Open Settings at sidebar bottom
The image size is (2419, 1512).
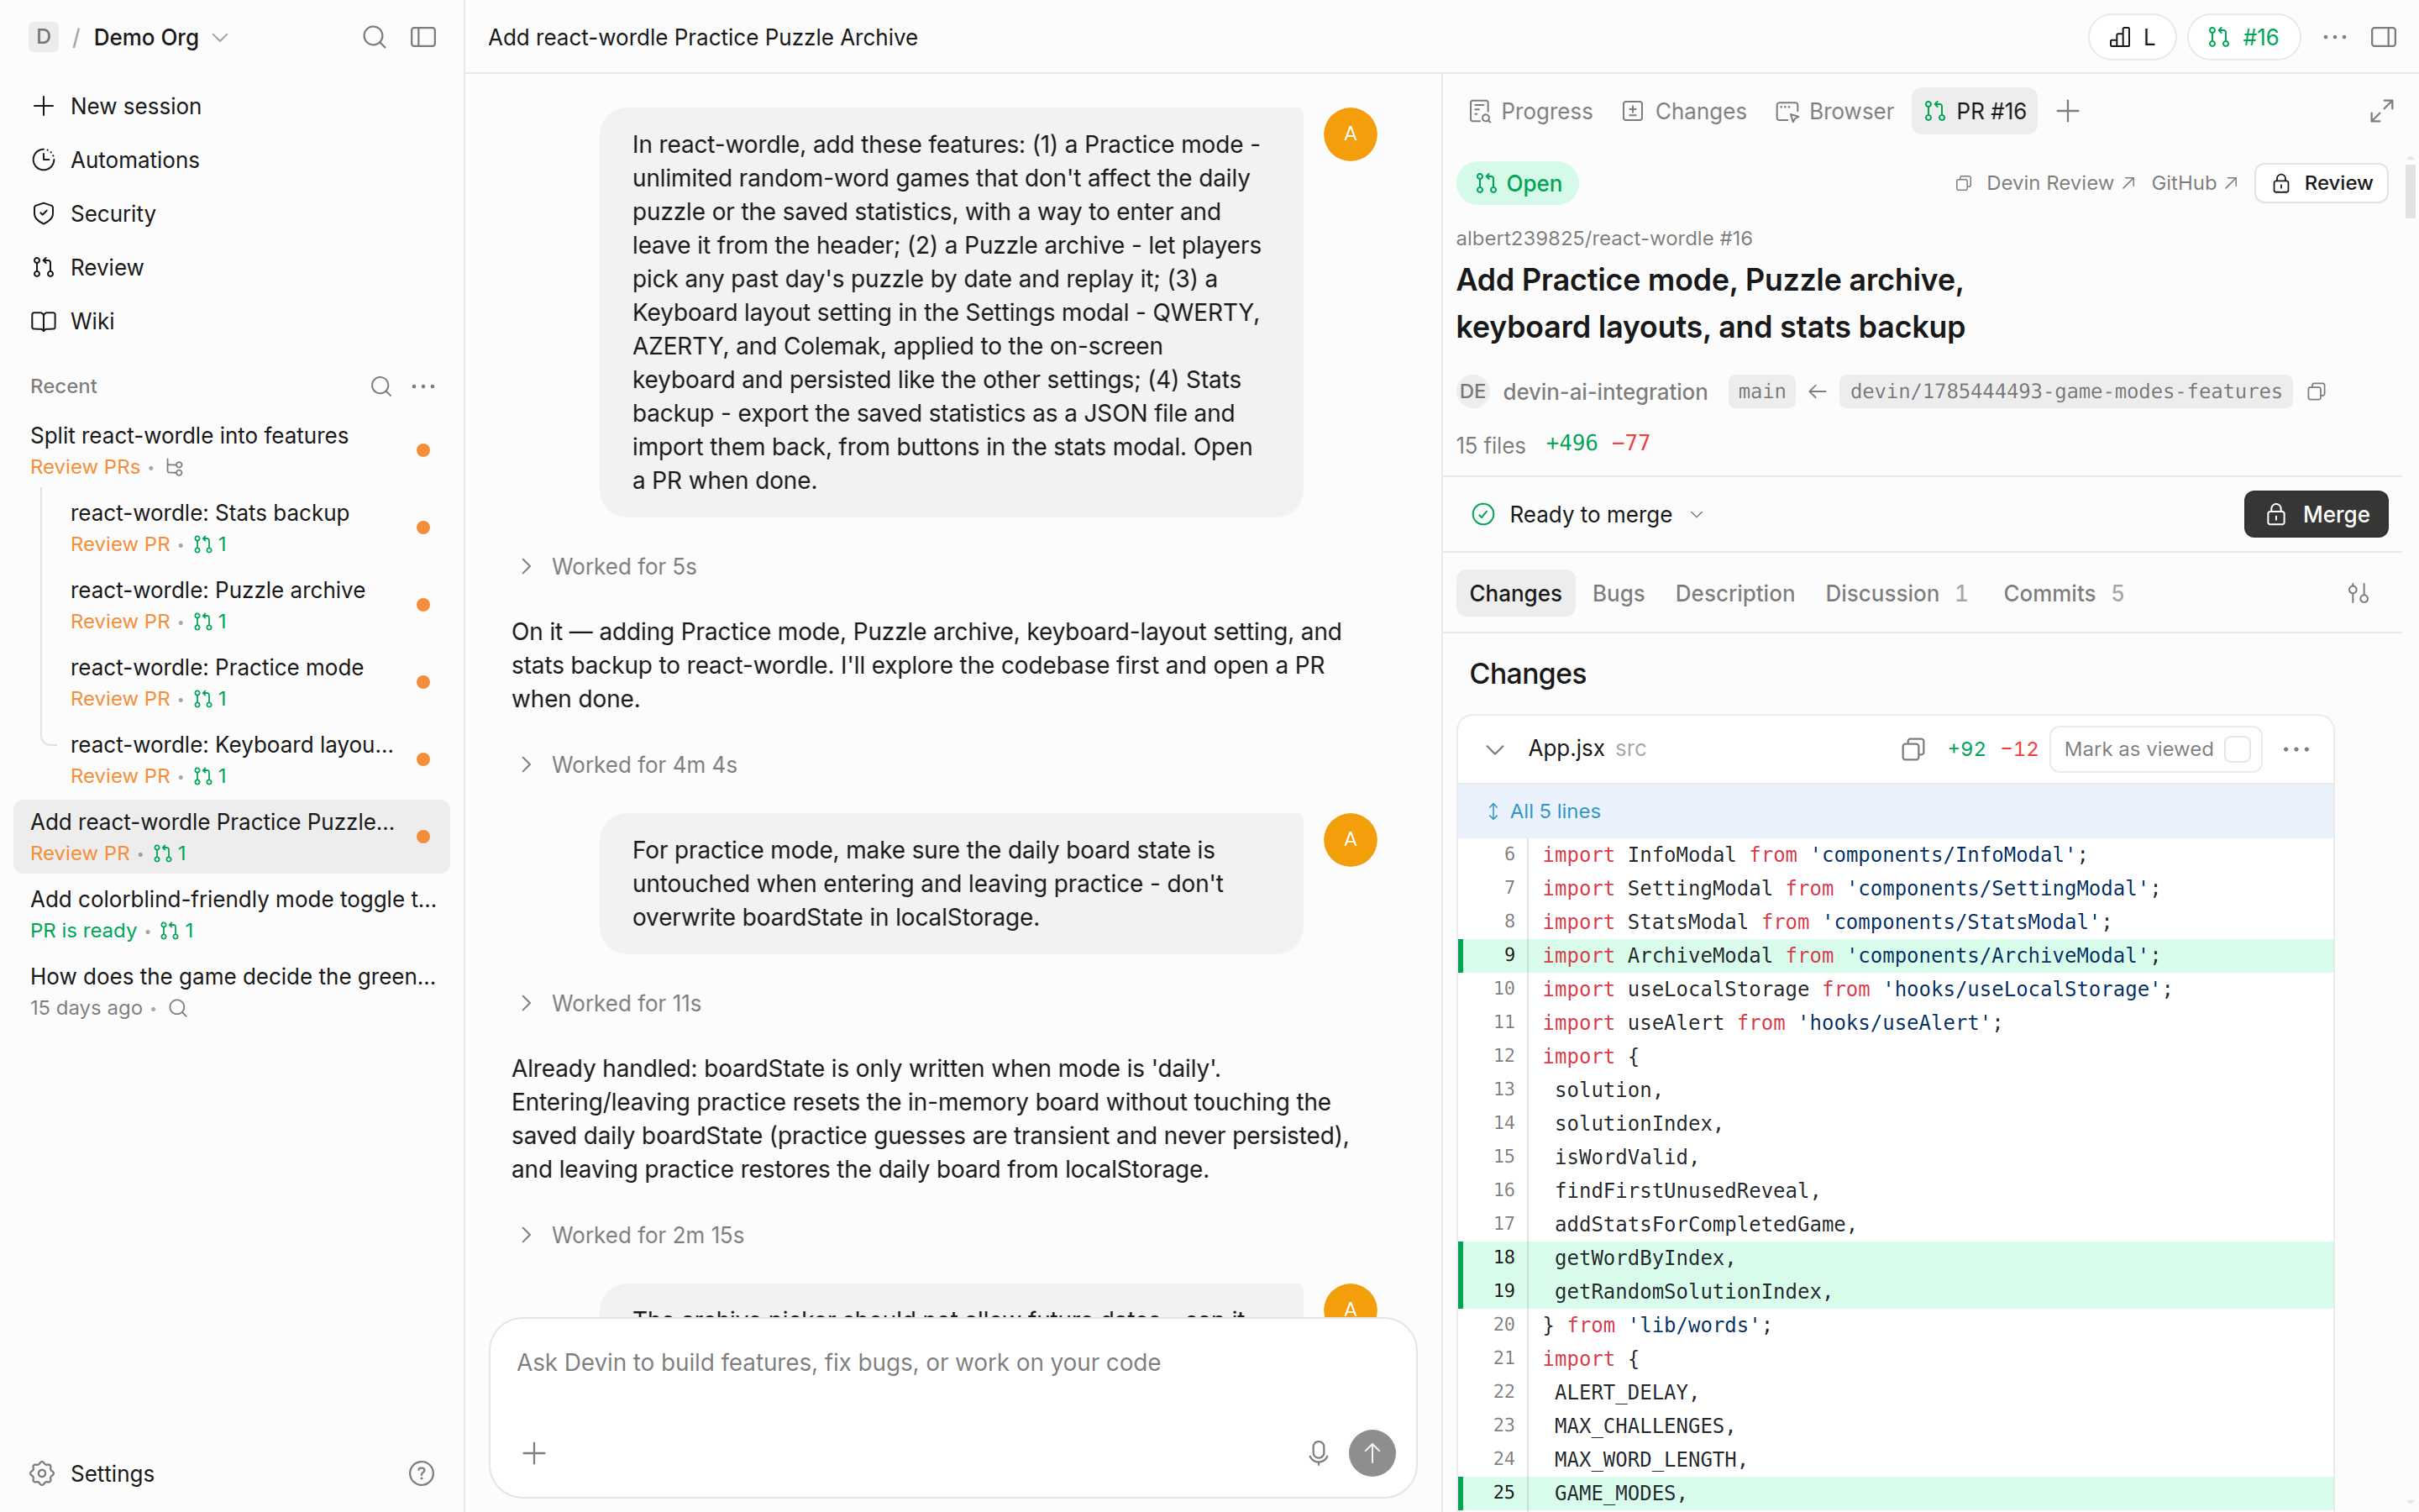112,1473
